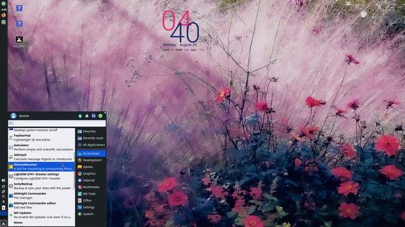Open LightDM GTK+ Greeter settings
This screenshot has height=227, width=405.
[x=41, y=177]
